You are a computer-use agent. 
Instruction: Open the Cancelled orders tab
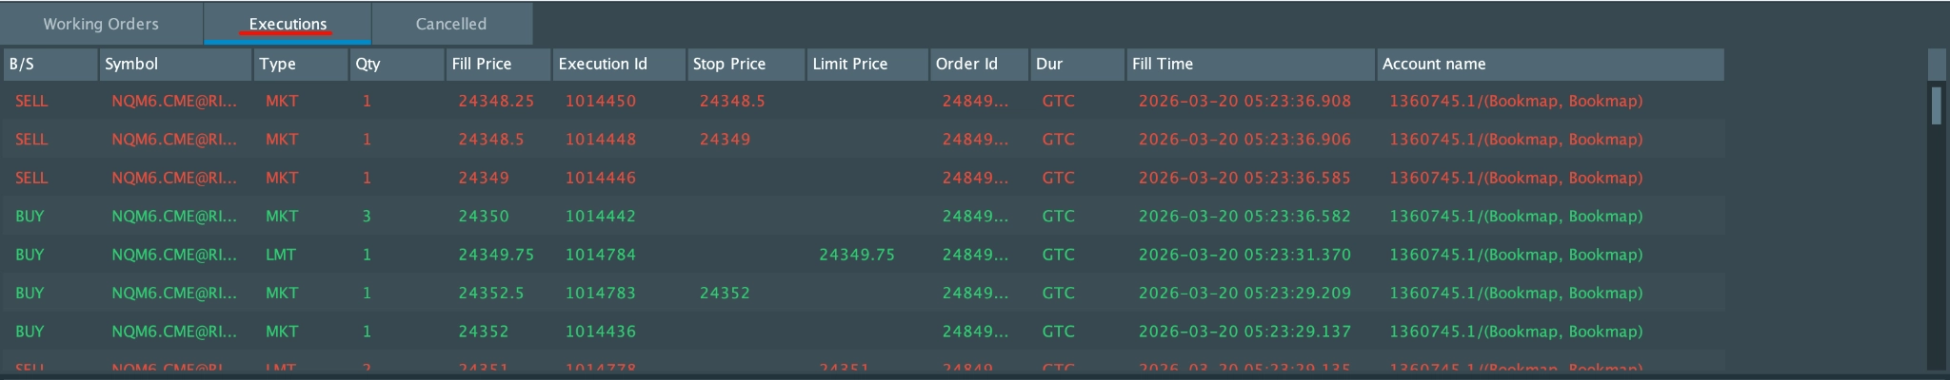[451, 24]
